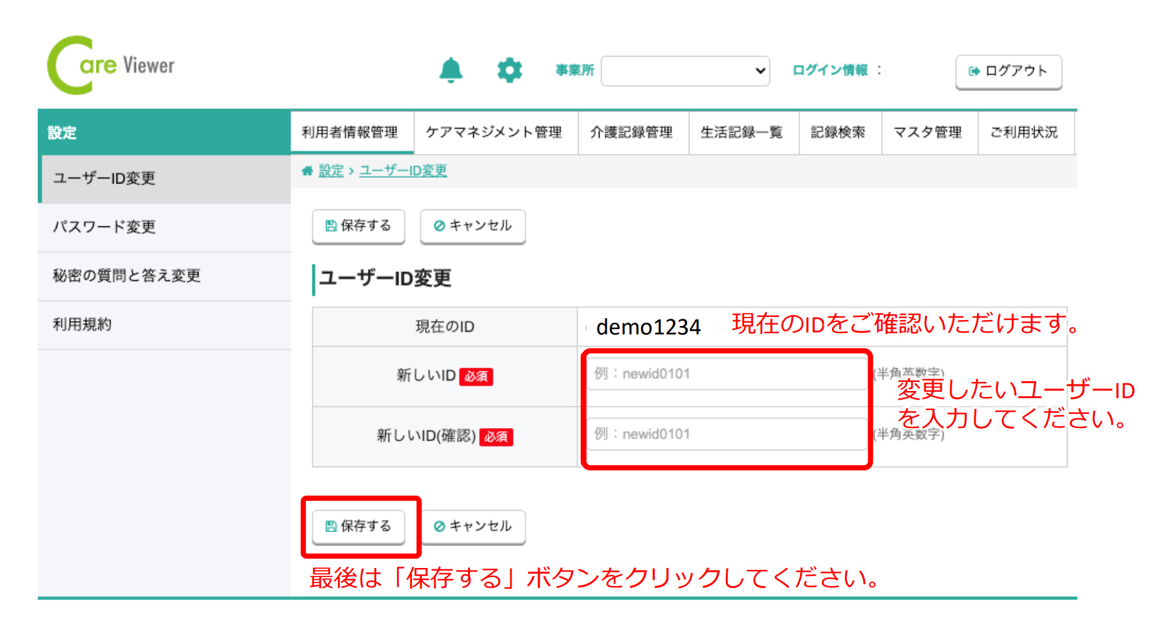Select the 記録検索 tab

point(838,133)
